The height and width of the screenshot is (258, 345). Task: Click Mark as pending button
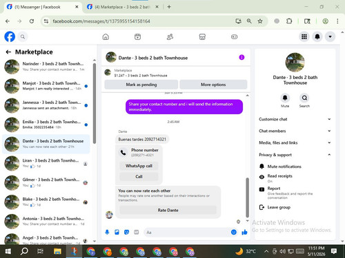pyautogui.click(x=141, y=85)
